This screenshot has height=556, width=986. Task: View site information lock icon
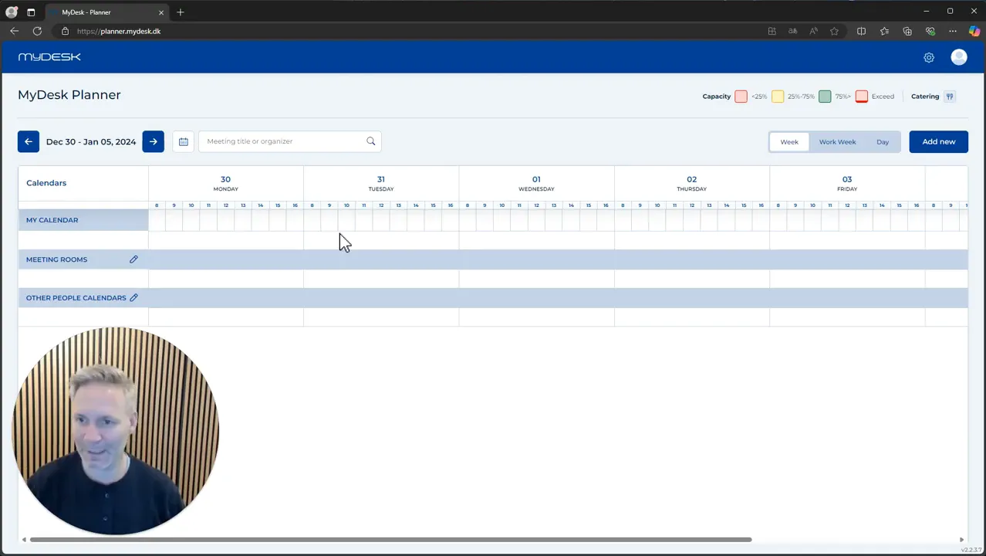tap(65, 31)
